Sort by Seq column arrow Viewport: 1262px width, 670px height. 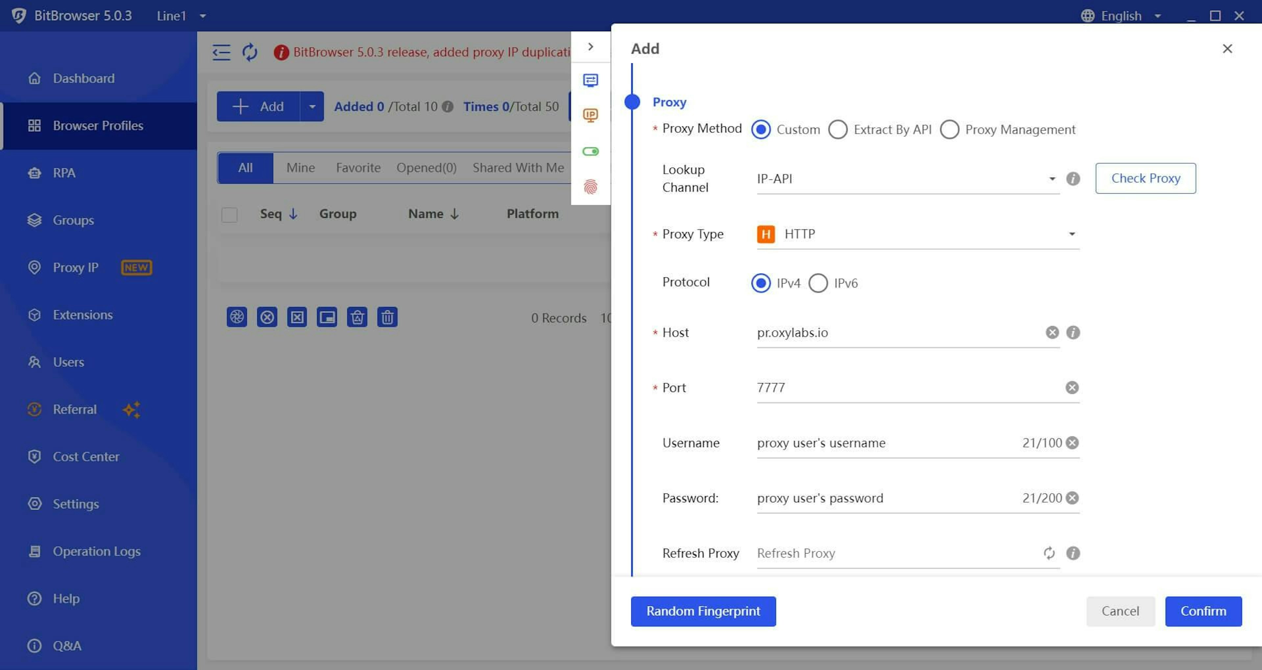point(293,214)
